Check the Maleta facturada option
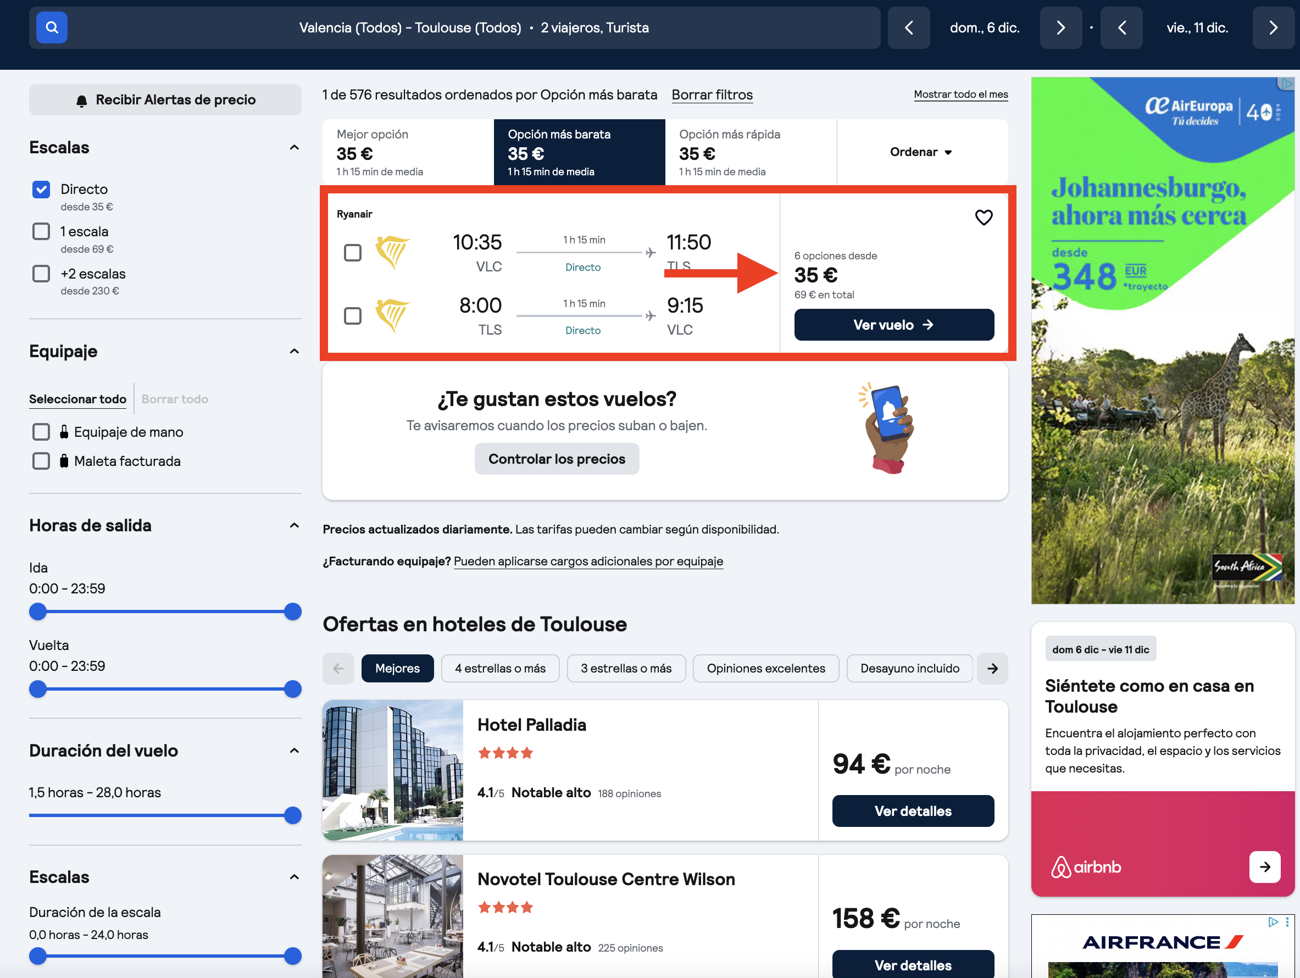 [x=41, y=461]
